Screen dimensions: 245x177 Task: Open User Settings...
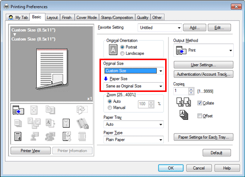203,65
